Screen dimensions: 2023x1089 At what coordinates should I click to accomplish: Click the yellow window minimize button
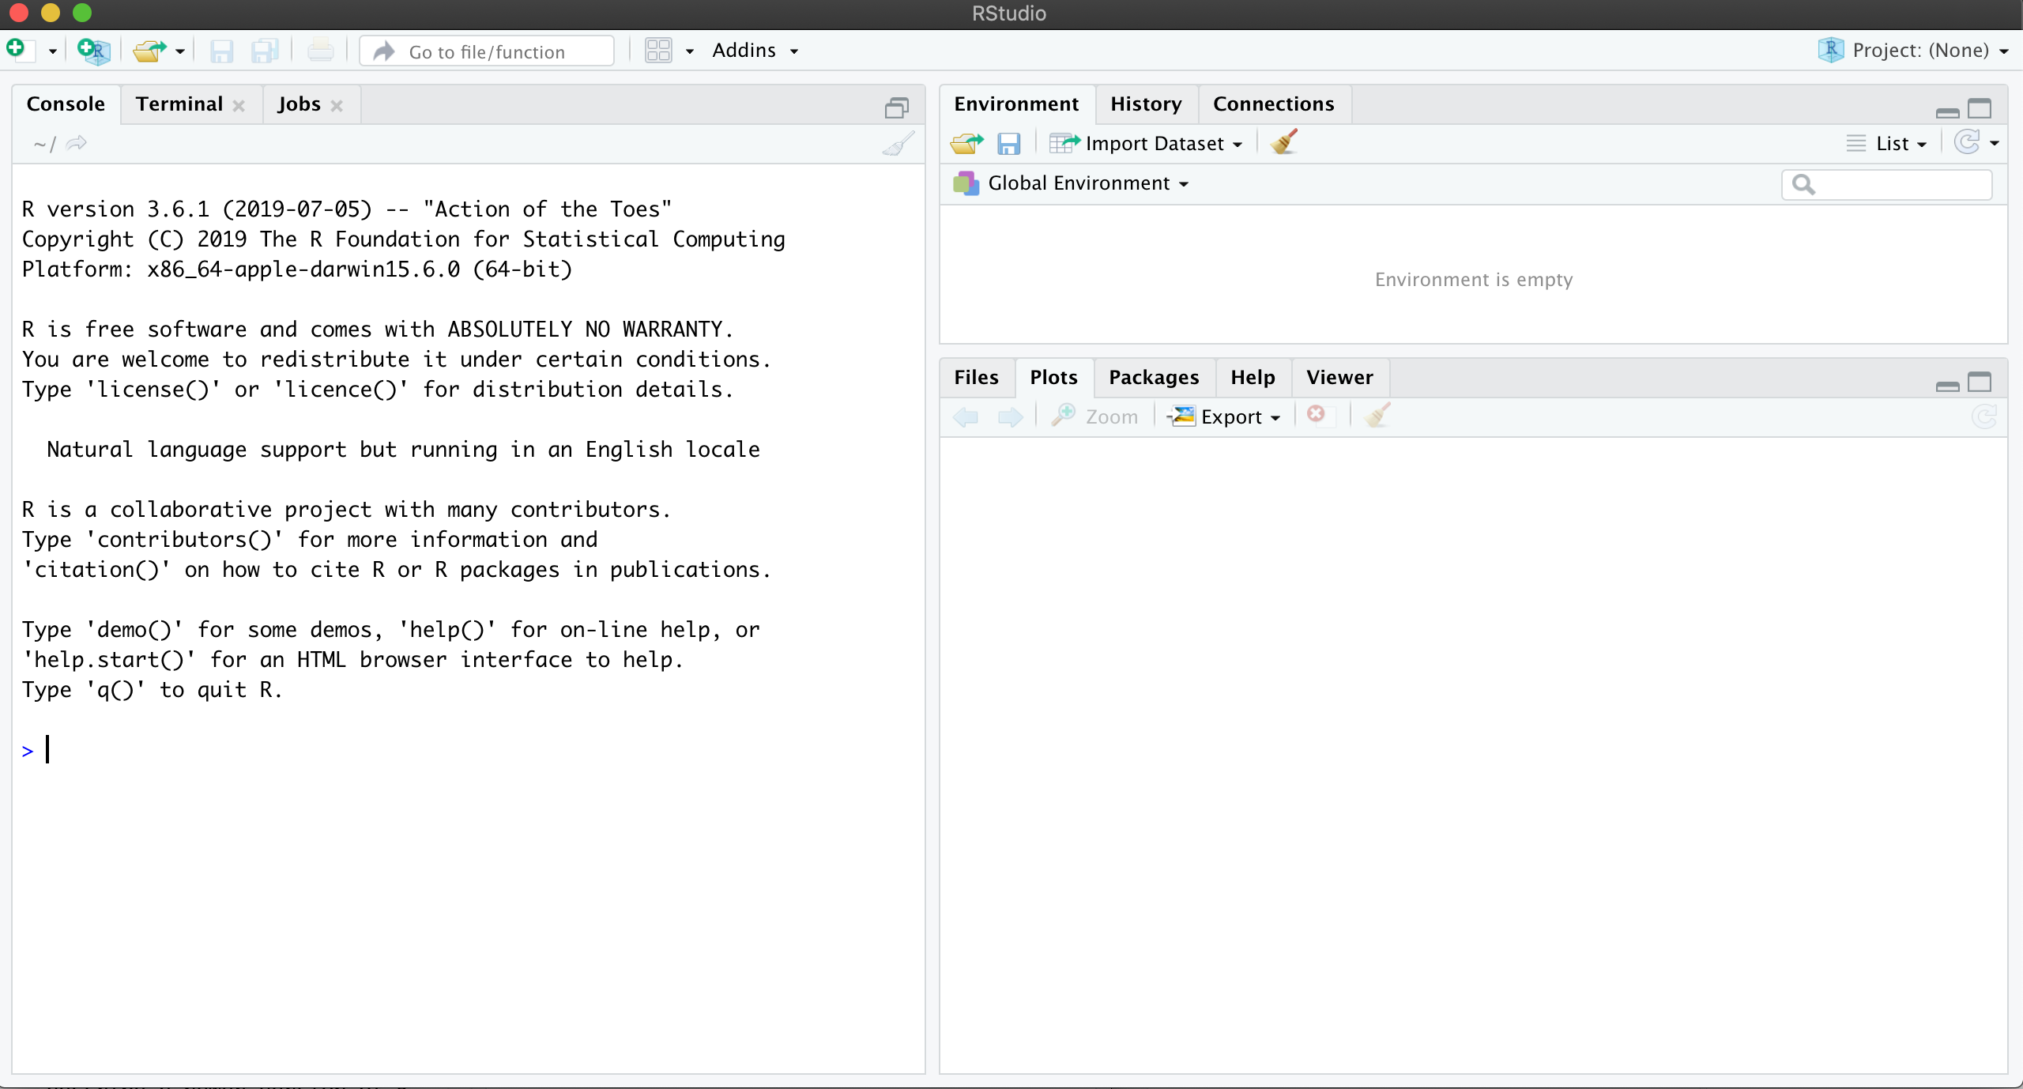tap(51, 13)
